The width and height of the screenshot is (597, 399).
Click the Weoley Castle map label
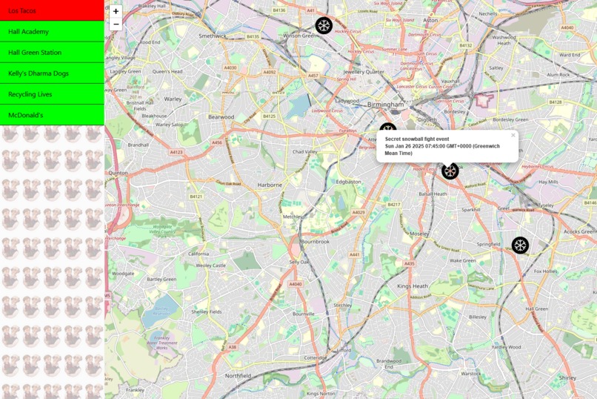click(211, 266)
